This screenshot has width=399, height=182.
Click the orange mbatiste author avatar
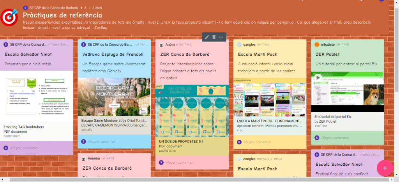[317, 45]
